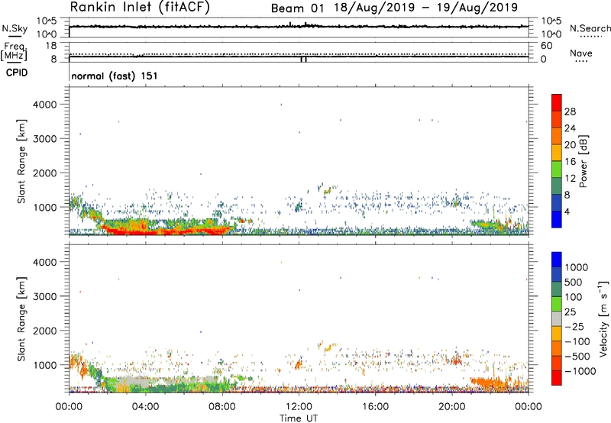Screen dimensions: 611x423
Task: Click the red bottom of velocity color bar
Action: pos(557,378)
